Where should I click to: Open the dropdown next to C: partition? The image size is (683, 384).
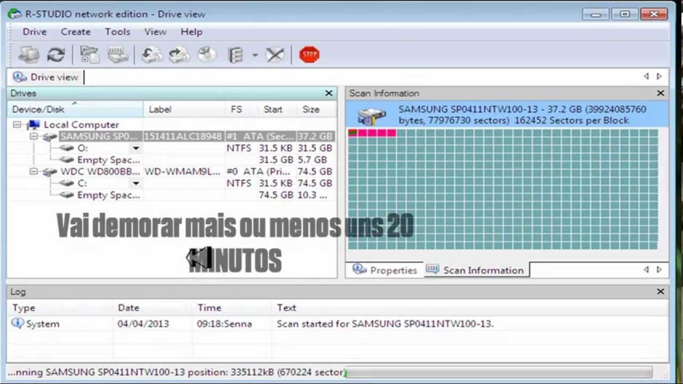(x=136, y=183)
